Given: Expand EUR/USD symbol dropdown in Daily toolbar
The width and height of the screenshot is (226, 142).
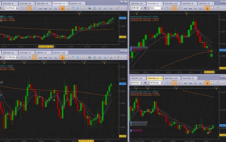Looking at the screenshot, I should [141, 8].
